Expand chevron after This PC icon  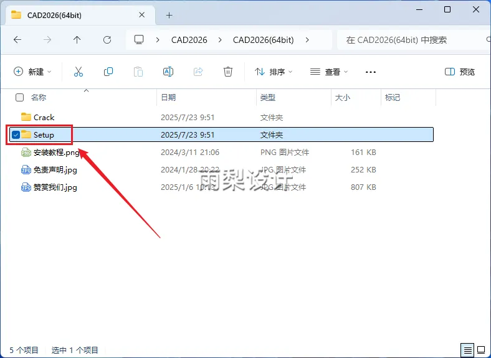coord(158,40)
